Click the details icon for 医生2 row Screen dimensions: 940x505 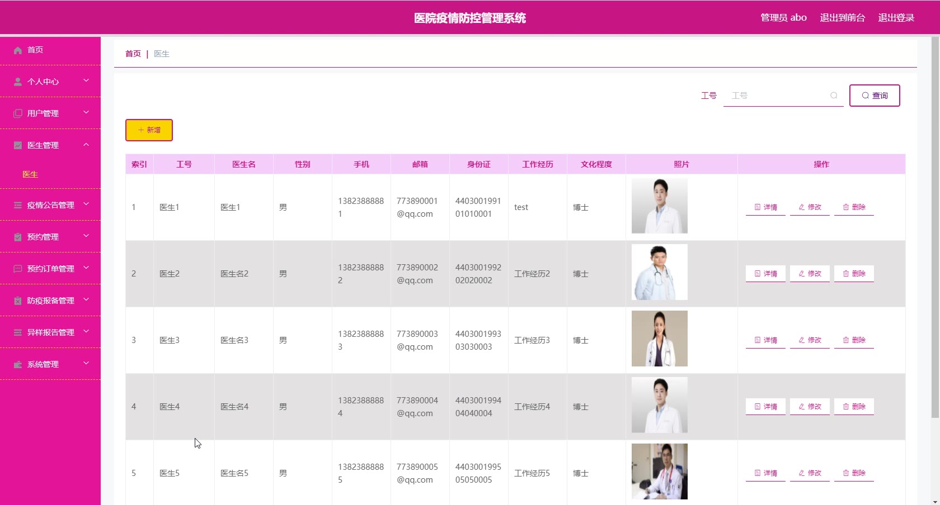coord(758,274)
